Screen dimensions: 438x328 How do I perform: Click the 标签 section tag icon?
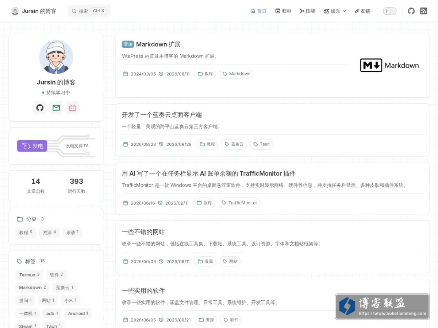(19, 261)
